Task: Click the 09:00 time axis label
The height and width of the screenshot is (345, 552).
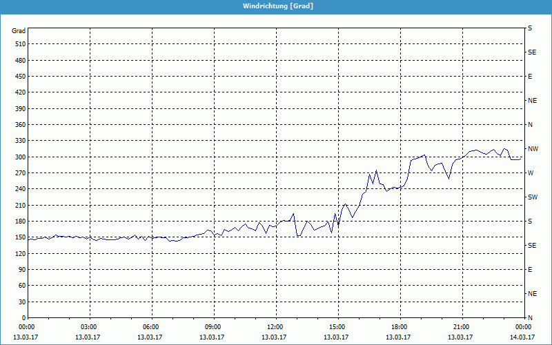Action: tap(213, 327)
